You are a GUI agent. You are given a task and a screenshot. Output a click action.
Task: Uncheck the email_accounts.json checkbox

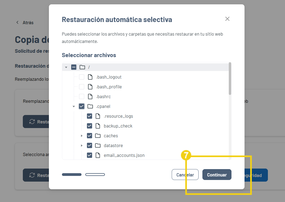[x=89, y=155]
